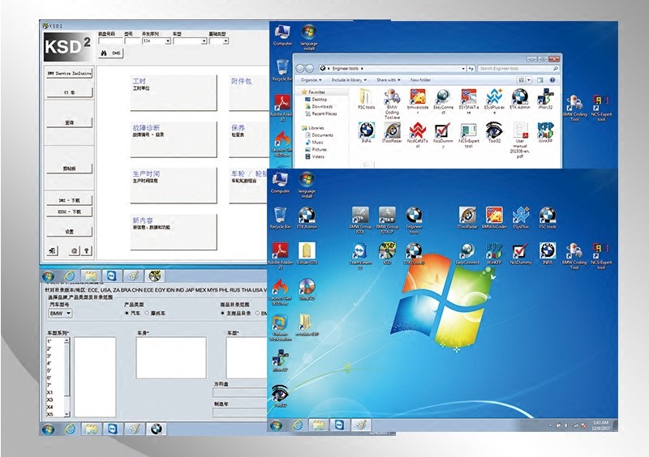Viewport: 649px width, 457px height.
Task: Click the Search Engineer tools field
Action: pyautogui.click(x=518, y=68)
